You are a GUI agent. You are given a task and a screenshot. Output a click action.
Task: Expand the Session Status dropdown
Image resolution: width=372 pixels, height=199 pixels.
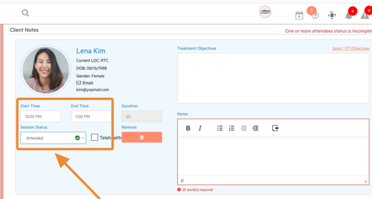pos(54,138)
